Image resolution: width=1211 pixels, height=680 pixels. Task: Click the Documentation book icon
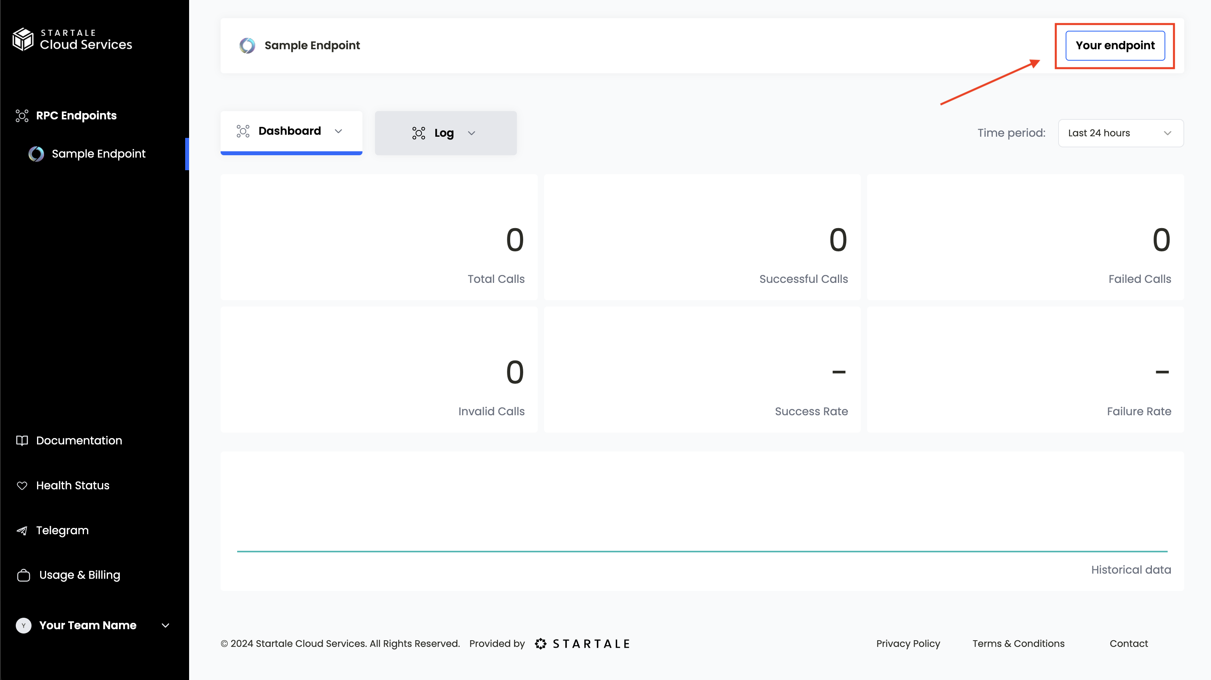pyautogui.click(x=22, y=440)
